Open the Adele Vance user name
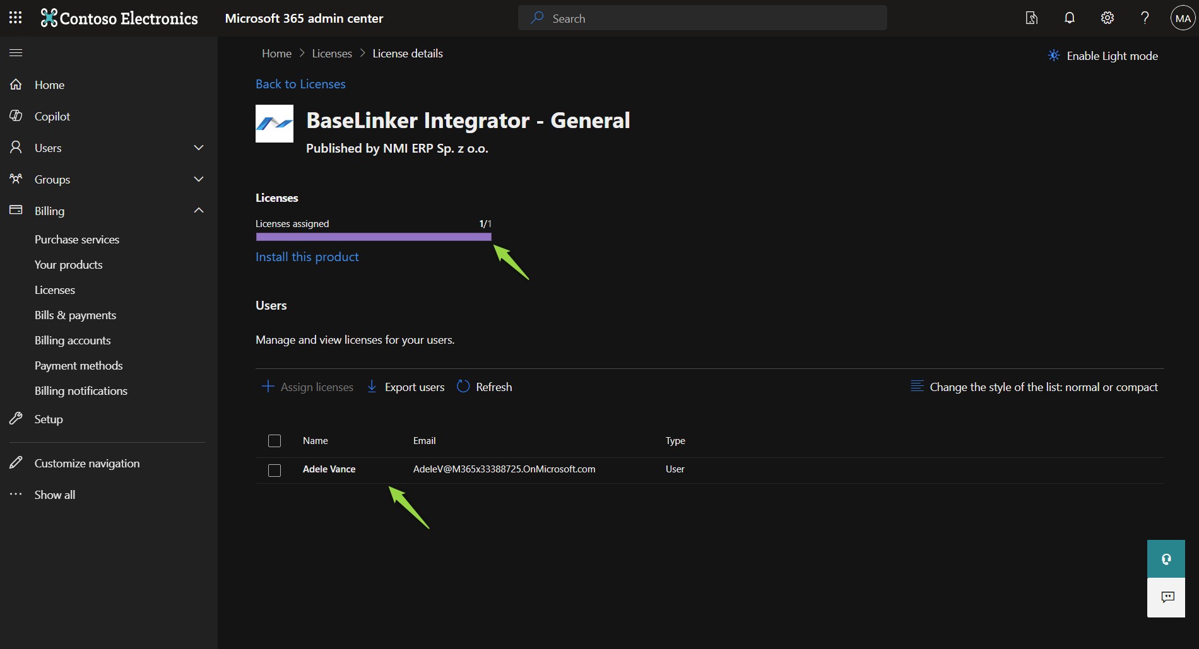 [x=329, y=469]
